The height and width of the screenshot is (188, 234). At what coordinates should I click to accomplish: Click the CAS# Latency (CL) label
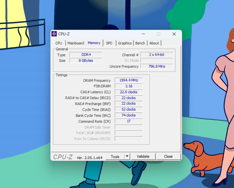pos(96,92)
